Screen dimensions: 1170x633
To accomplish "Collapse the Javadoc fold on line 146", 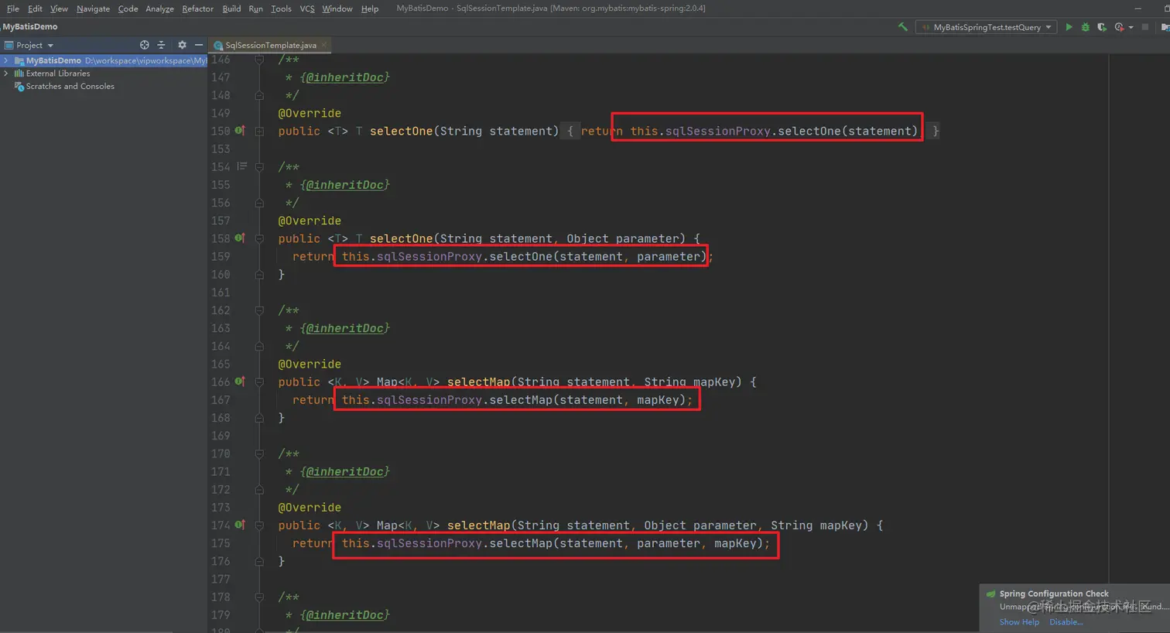I will (259, 60).
